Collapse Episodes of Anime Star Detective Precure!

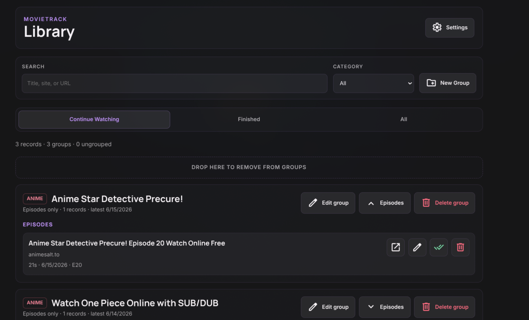click(385, 203)
